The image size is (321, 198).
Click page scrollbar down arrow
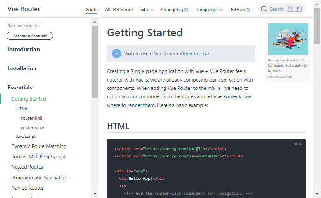pos(317,194)
